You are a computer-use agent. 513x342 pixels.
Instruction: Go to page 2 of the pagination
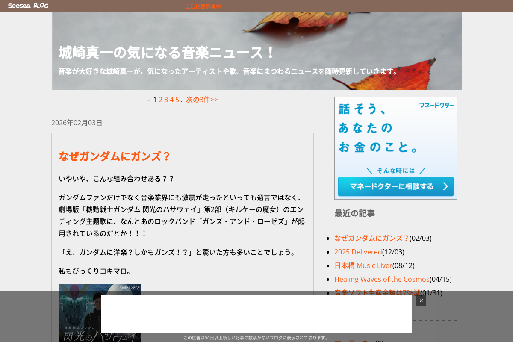click(161, 100)
